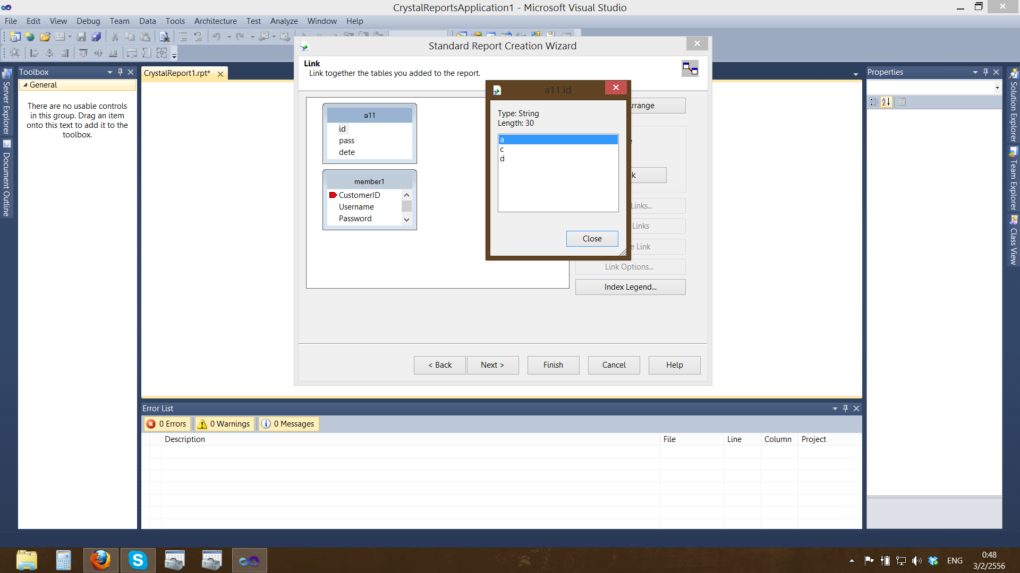Viewport: 1020px width, 573px height.
Task: Toggle the 0 Messages filter
Action: pos(288,424)
